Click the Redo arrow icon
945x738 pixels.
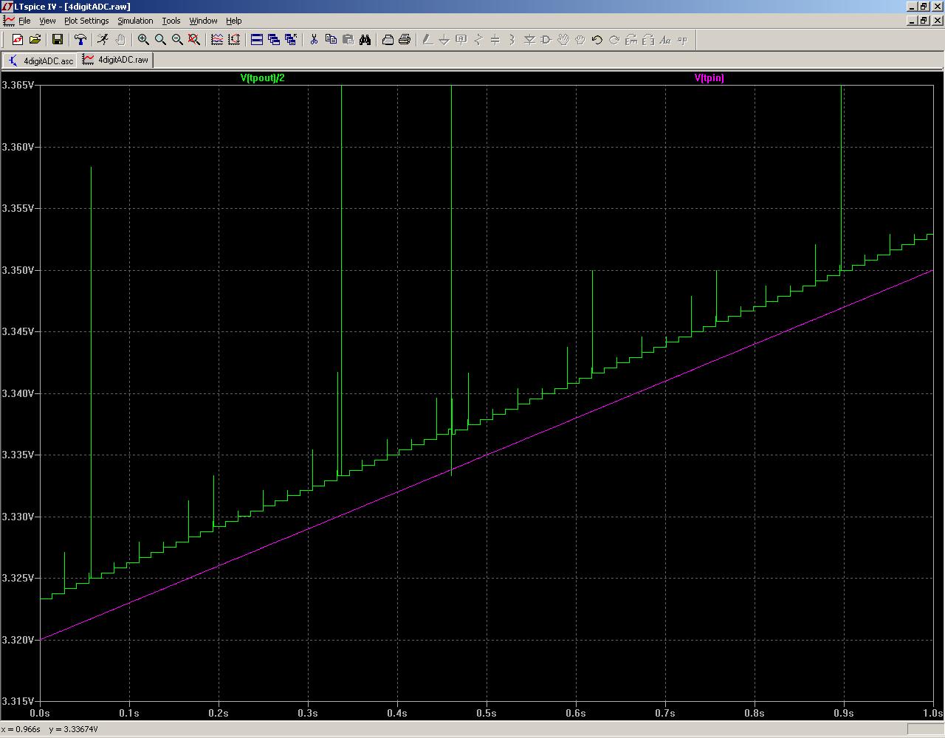tap(614, 40)
